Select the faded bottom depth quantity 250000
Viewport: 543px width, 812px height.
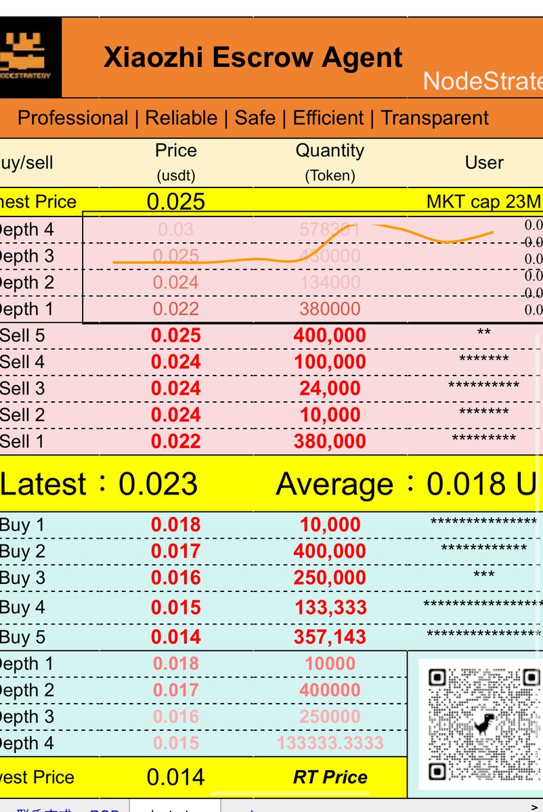pos(330,717)
